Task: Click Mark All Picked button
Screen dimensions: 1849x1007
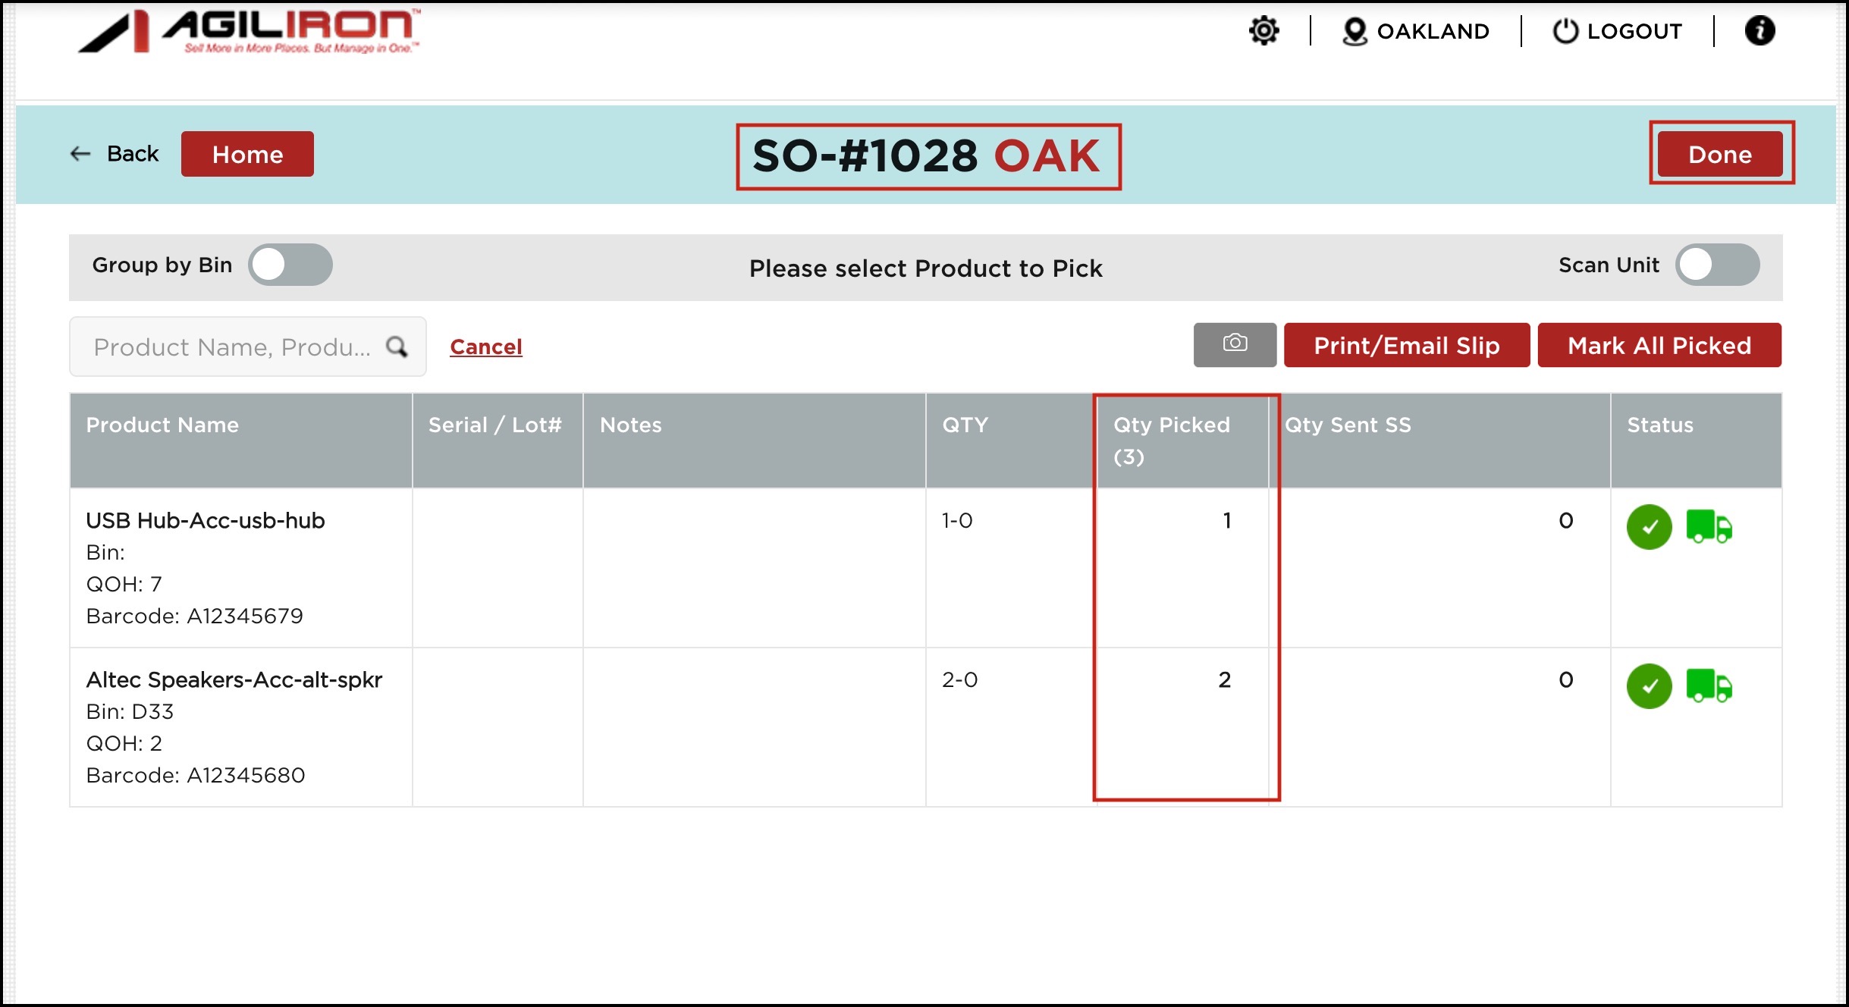Action: (1659, 345)
